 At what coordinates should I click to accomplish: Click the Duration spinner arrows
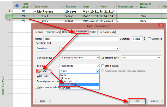click(145, 39)
